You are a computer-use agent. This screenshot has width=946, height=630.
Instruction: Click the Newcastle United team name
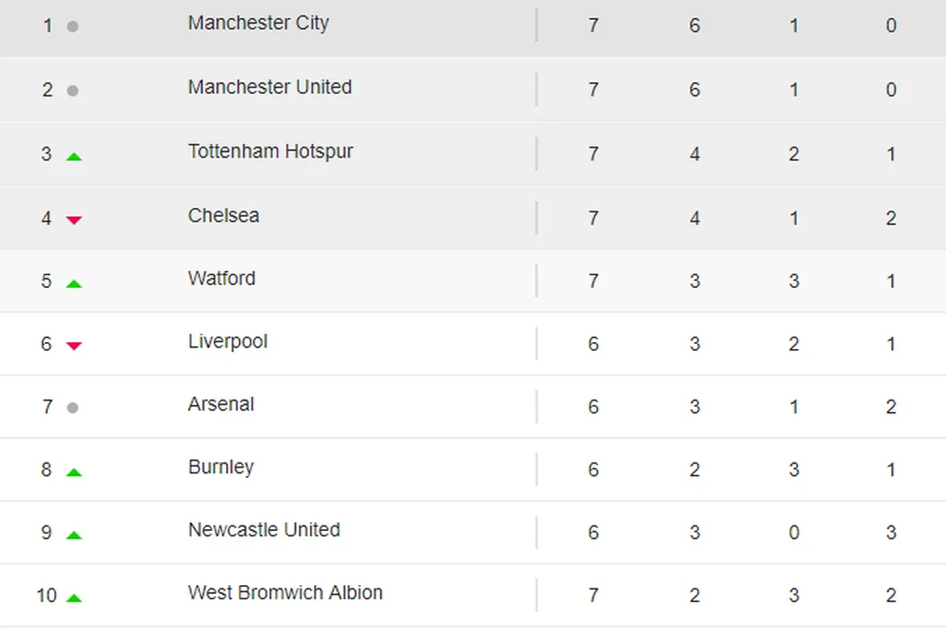pos(264,529)
